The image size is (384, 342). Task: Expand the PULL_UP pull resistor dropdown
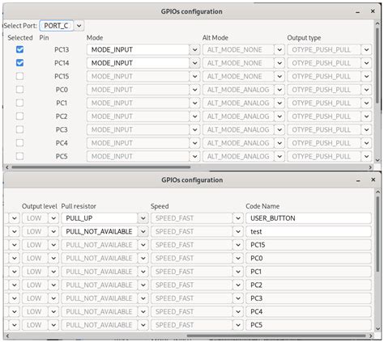point(143,218)
